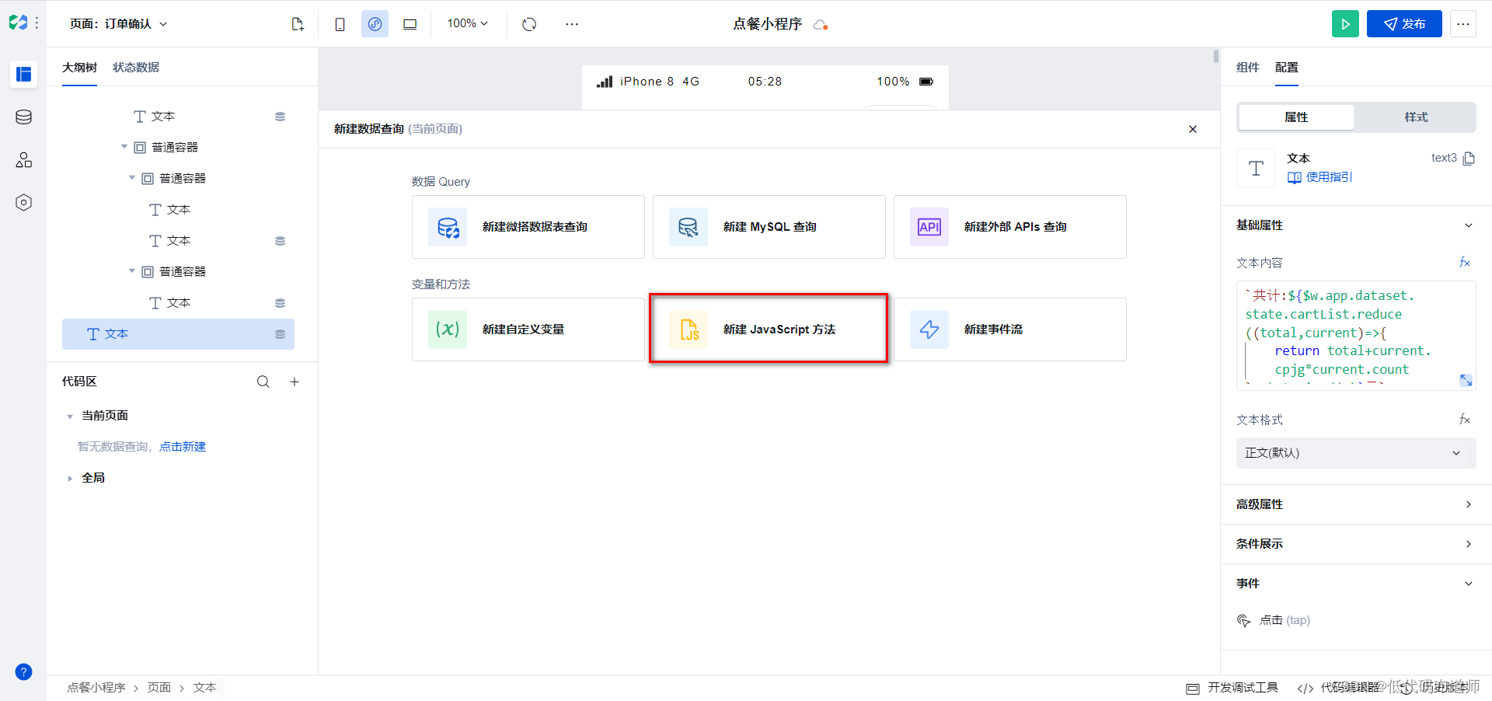Switch to 配置 tab
The height and width of the screenshot is (701, 1492).
(x=1287, y=68)
